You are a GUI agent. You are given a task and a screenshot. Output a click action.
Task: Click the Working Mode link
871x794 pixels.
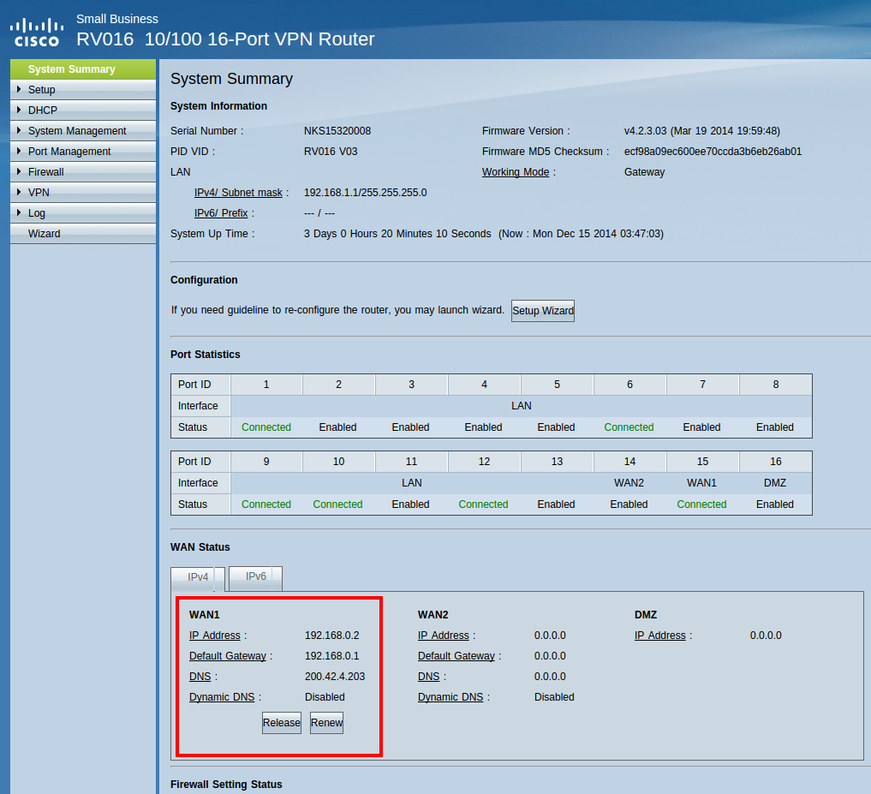click(x=516, y=171)
